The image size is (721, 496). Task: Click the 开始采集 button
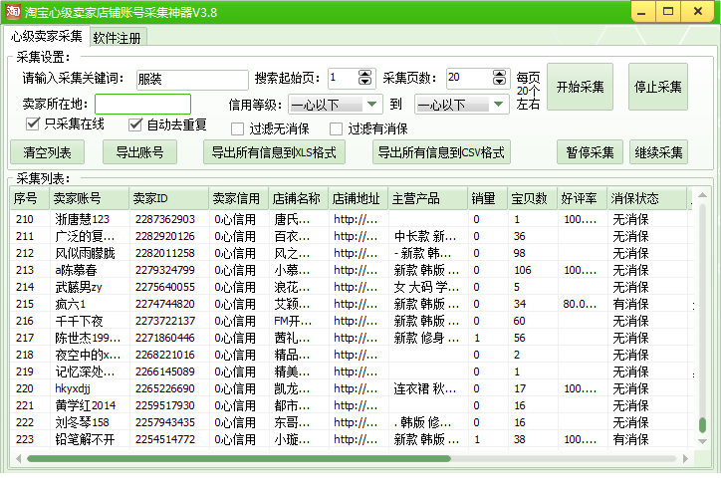coord(580,87)
